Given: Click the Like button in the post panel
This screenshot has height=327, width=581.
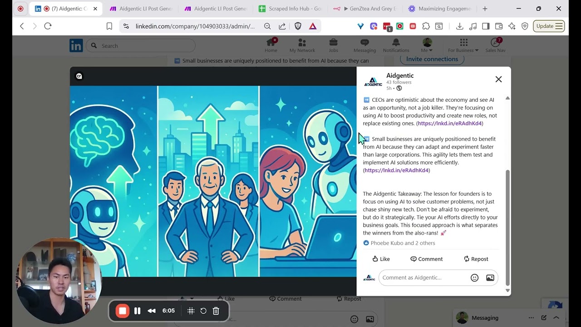Looking at the screenshot, I should 381,259.
